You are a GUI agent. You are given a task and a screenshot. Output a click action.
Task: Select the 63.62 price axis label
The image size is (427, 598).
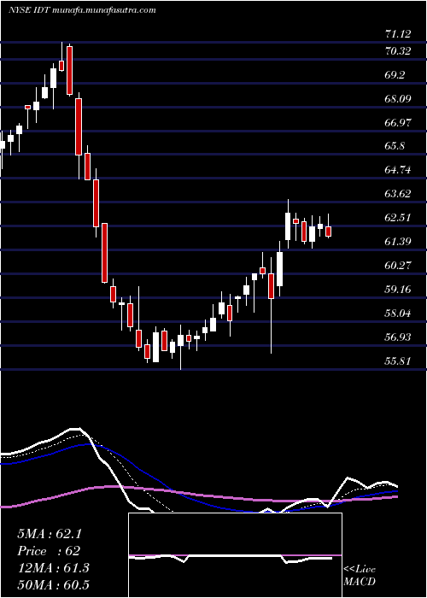[398, 193]
